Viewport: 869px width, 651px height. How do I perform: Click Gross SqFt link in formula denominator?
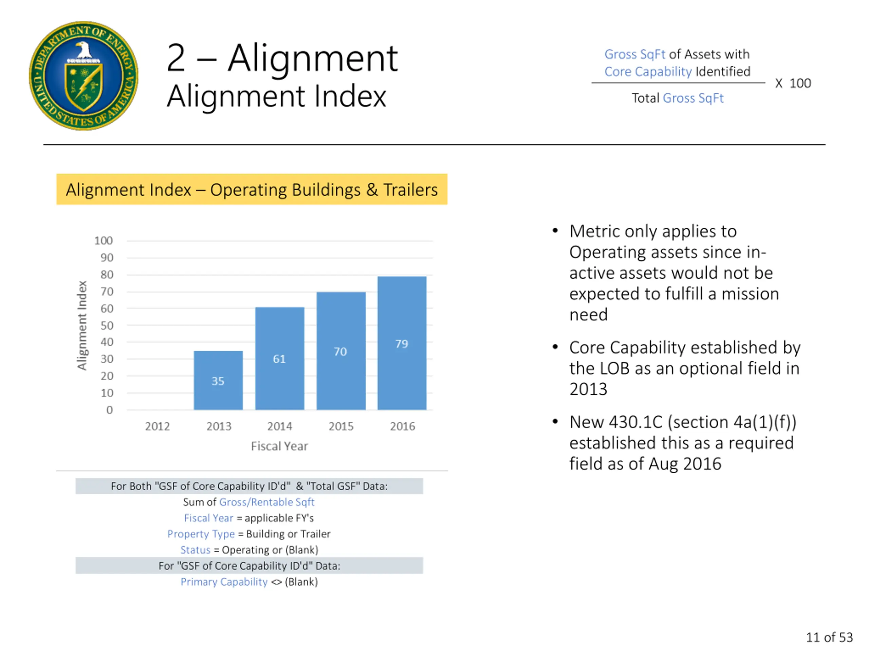point(693,98)
